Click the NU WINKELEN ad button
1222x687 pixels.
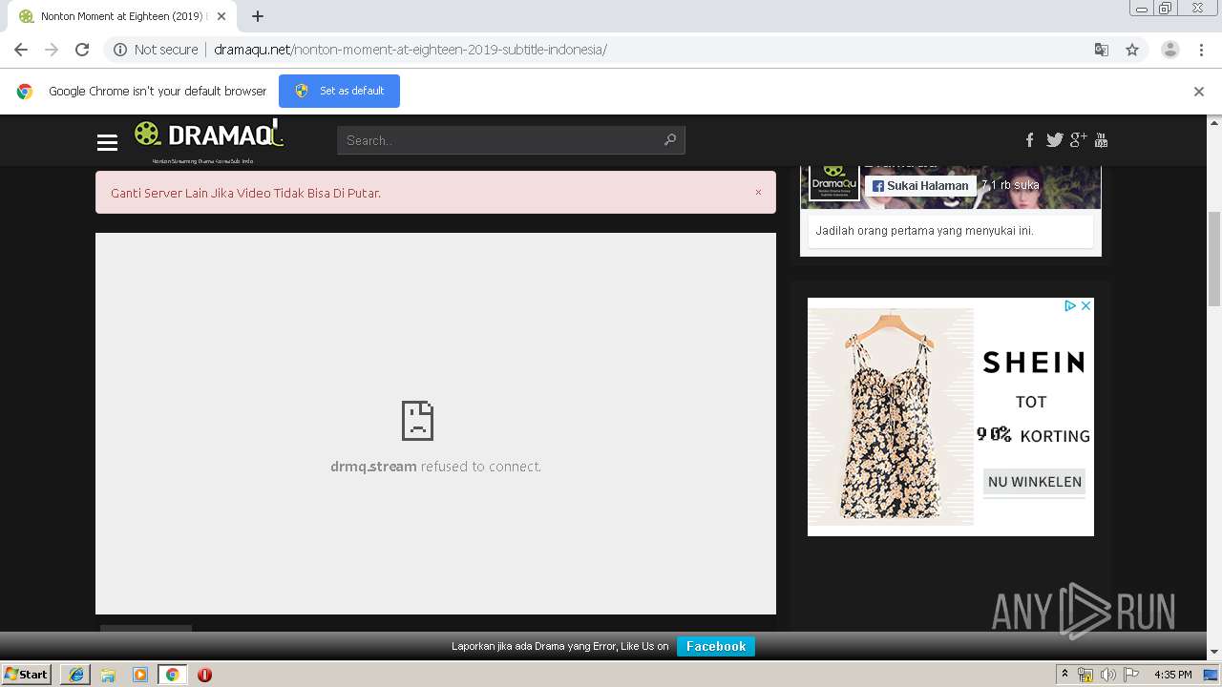point(1035,482)
